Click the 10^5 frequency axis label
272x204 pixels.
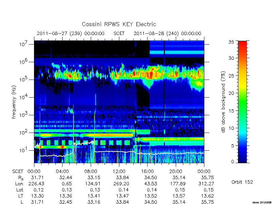pyautogui.click(x=23, y=80)
